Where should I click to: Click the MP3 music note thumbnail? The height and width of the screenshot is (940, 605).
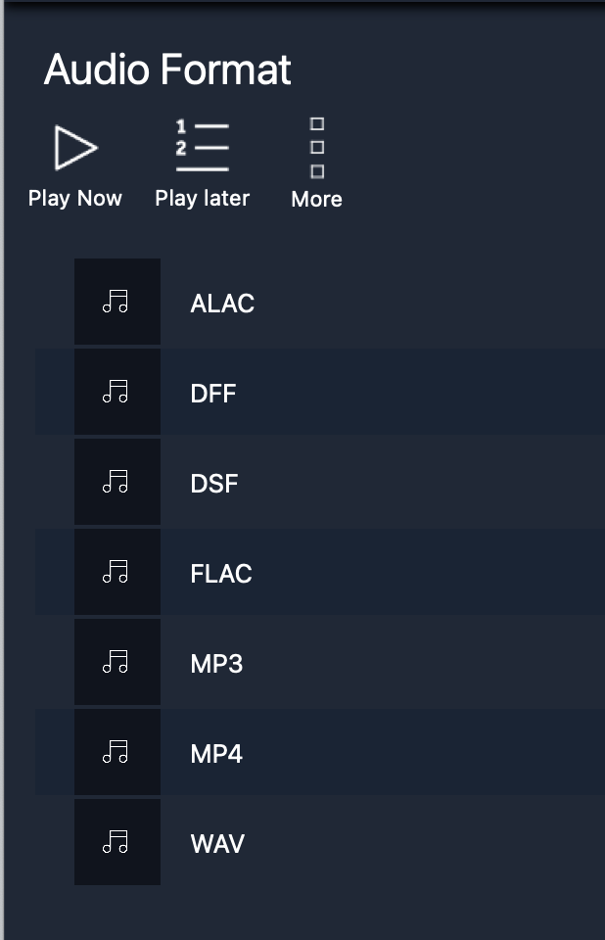pos(117,662)
